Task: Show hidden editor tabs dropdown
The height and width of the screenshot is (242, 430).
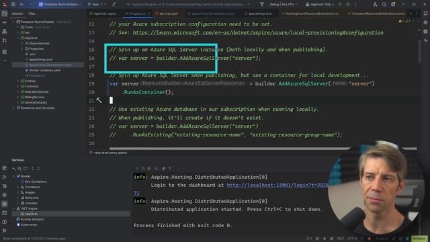Action: (411, 13)
